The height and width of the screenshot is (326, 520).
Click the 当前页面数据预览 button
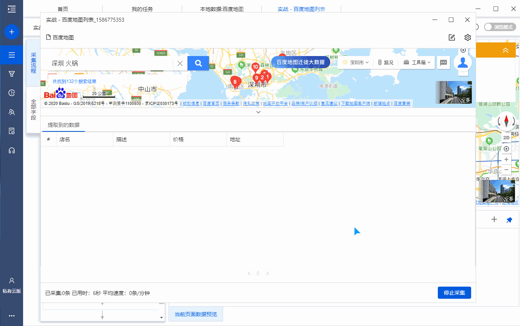click(196, 314)
